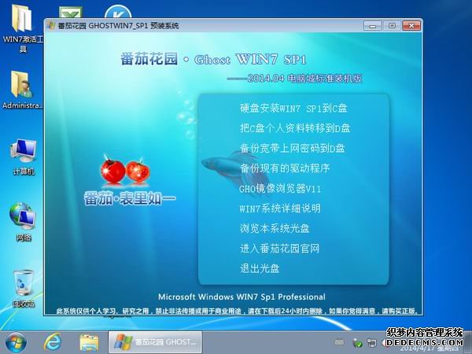The width and height of the screenshot is (472, 354).
Task: Click 番茄花园 Ghost WIN7 SP1 heading
Action: 213,59
